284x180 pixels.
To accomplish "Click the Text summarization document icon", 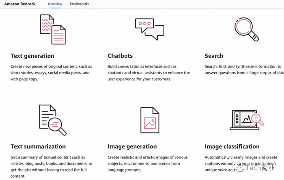I will click(53, 120).
